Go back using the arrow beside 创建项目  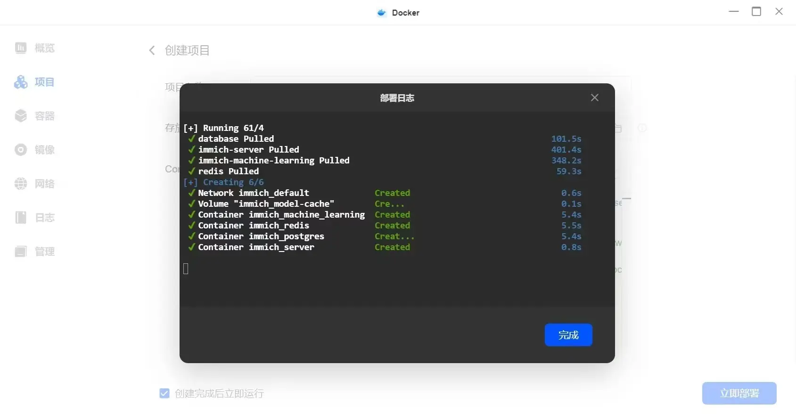[x=152, y=50]
